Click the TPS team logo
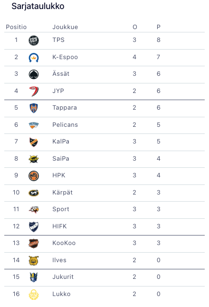The height and width of the screenshot is (307, 209). click(34, 41)
